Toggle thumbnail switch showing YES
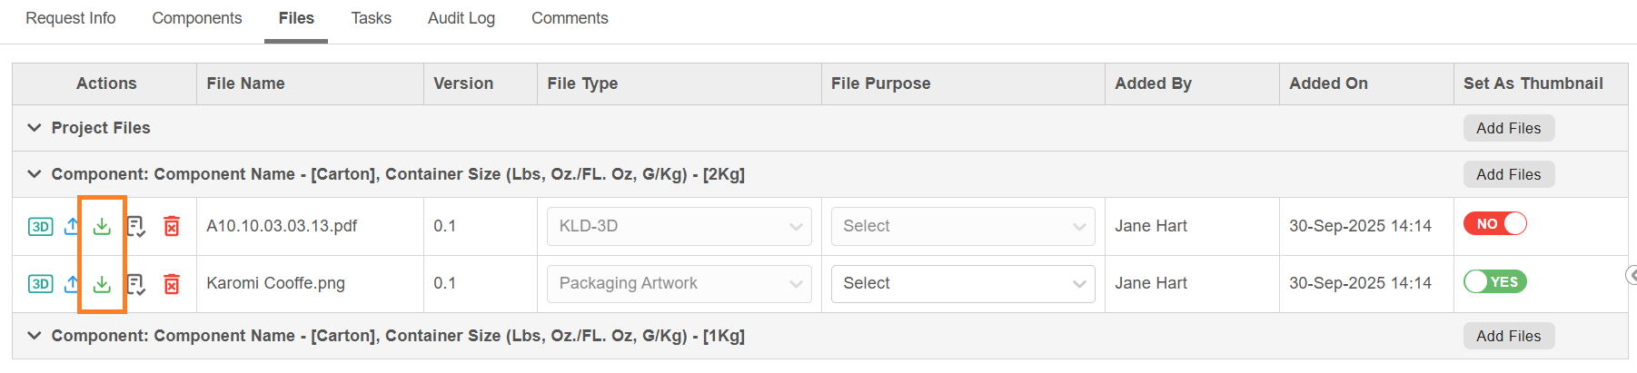Screen dimensions: 1637x373 click(x=1494, y=282)
